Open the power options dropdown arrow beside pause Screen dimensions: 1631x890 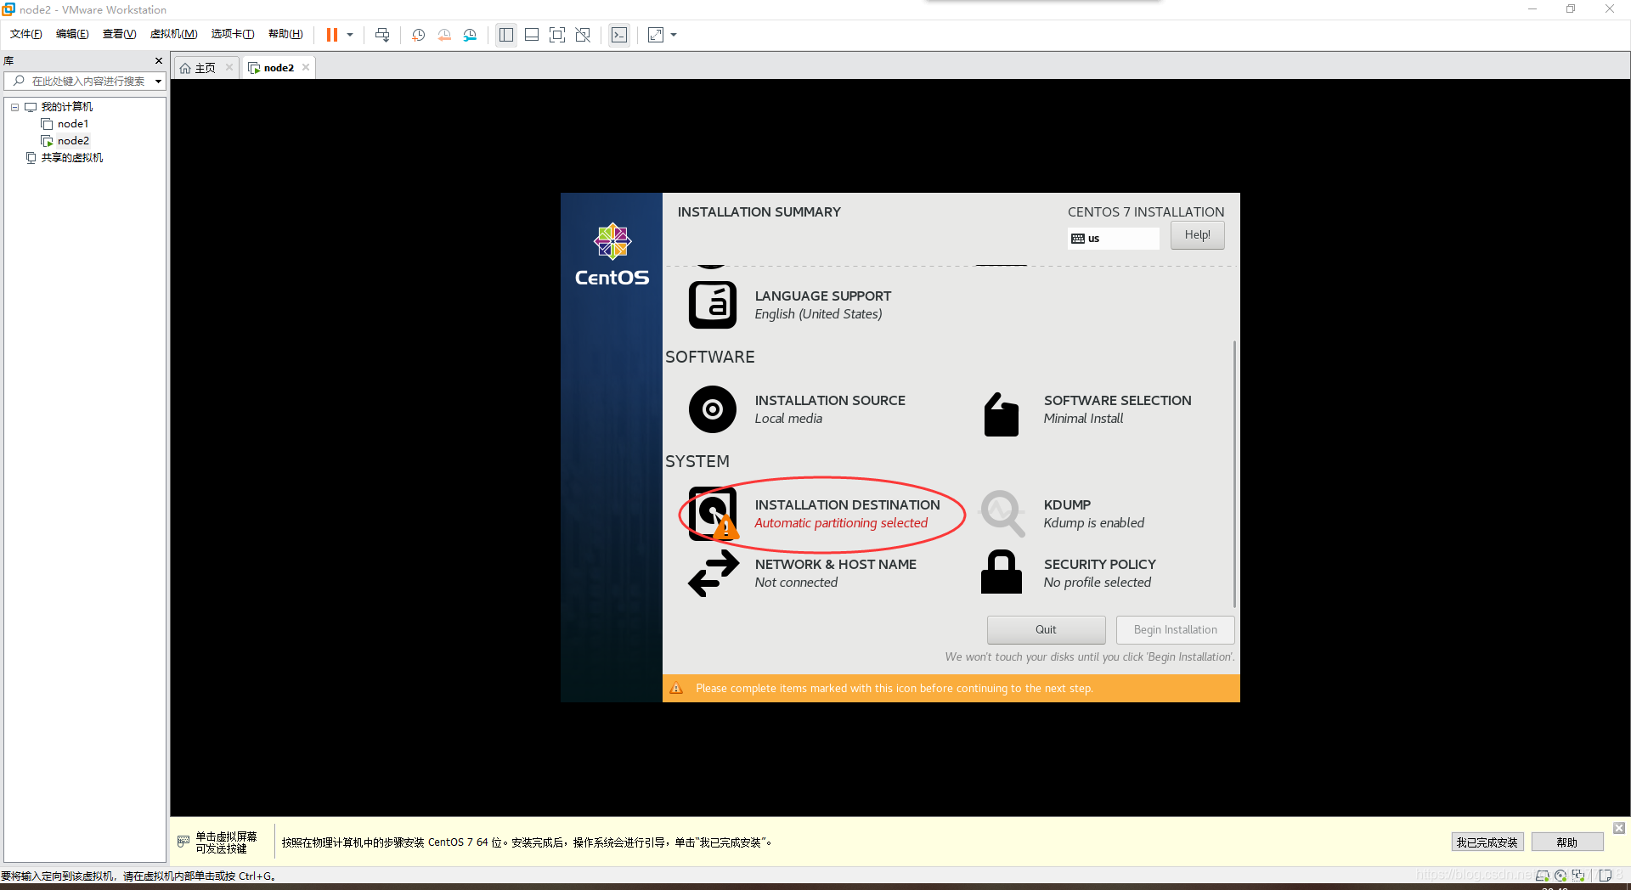point(350,35)
